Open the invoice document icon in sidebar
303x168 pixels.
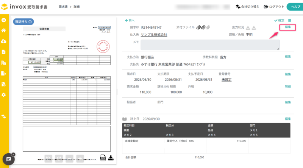coord(4,52)
